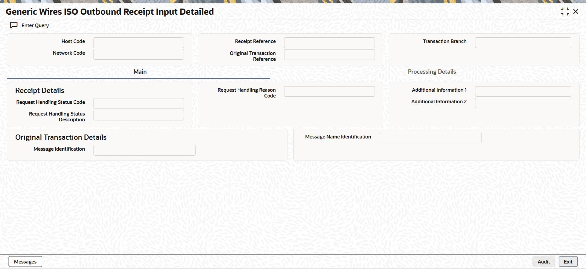Viewport: 586px width, 269px height.
Task: Focus the Additional Information 1 field
Action: (523, 91)
